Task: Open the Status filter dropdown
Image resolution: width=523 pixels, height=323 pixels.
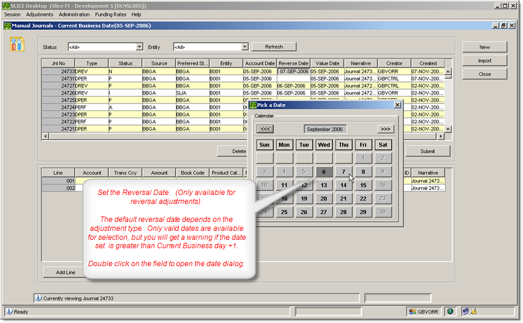Action: (139, 47)
